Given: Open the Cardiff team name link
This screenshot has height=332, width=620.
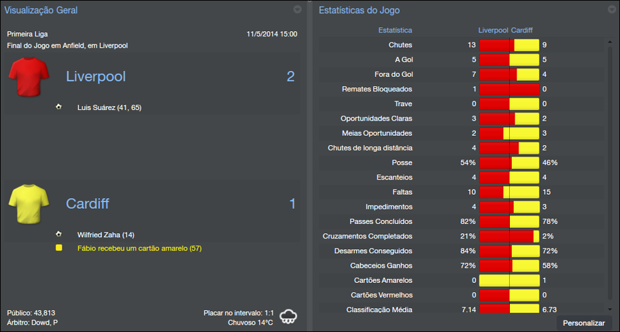Looking at the screenshot, I should click(x=88, y=203).
